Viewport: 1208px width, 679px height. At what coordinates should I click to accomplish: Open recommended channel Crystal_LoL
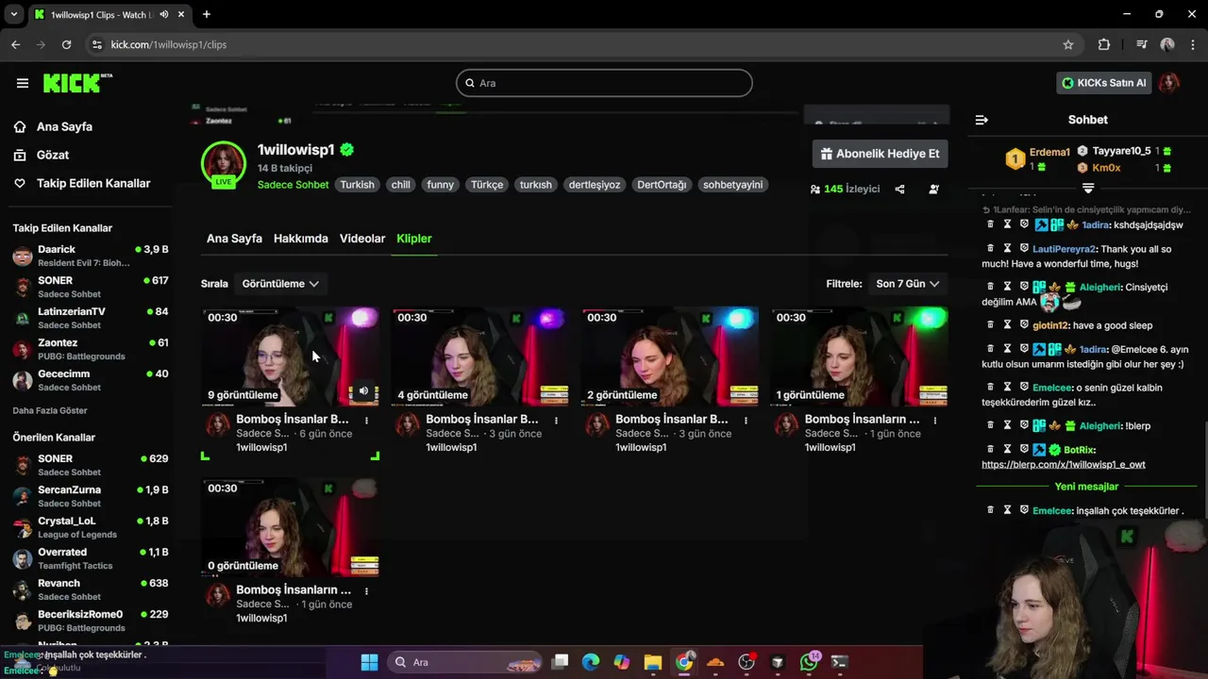[x=91, y=527]
